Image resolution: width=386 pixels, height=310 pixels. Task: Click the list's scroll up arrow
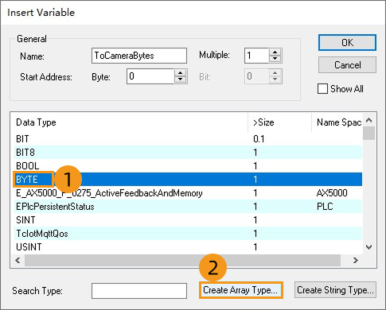[x=368, y=120]
